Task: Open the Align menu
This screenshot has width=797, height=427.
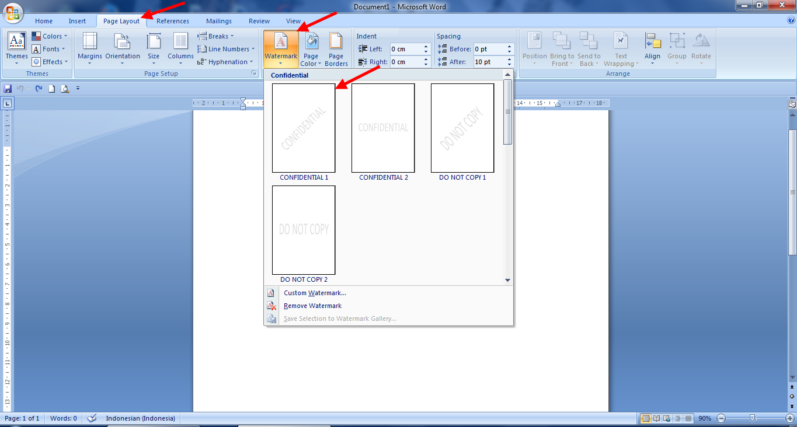Action: tap(653, 49)
